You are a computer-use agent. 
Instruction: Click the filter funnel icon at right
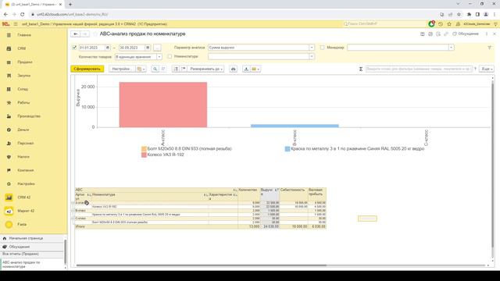490,48
